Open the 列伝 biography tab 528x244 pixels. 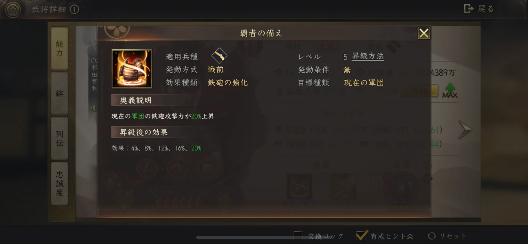(59, 138)
